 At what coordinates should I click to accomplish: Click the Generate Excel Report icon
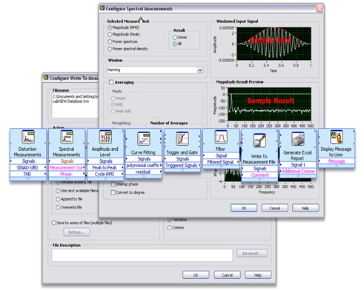coord(298,138)
